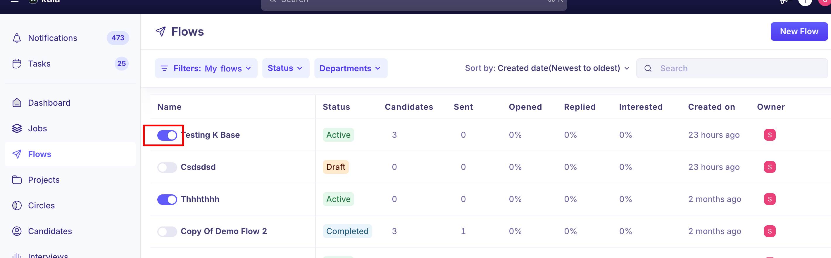Open the Jobs stacked-layers icon
The width and height of the screenshot is (831, 258).
pos(17,128)
